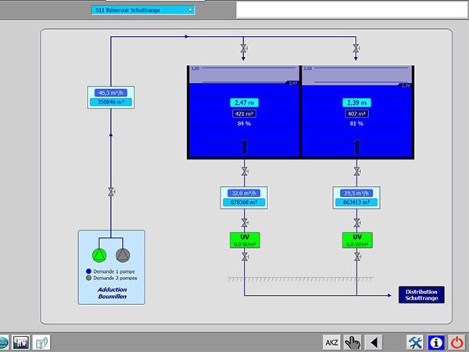The image size is (469, 352).
Task: Click the blue Demande 1 pompe indicator
Action: (88, 271)
